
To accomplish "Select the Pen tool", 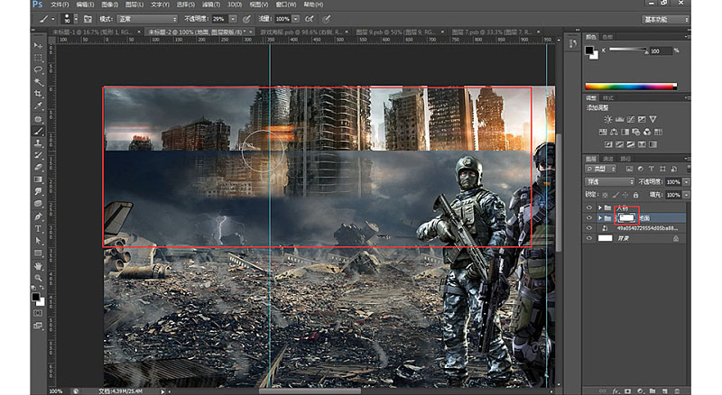I will (38, 216).
